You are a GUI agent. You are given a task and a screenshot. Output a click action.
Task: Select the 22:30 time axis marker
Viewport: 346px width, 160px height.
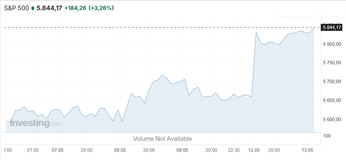[234, 150]
